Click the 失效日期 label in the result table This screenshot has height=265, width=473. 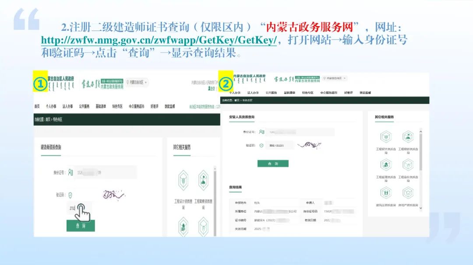click(240, 229)
